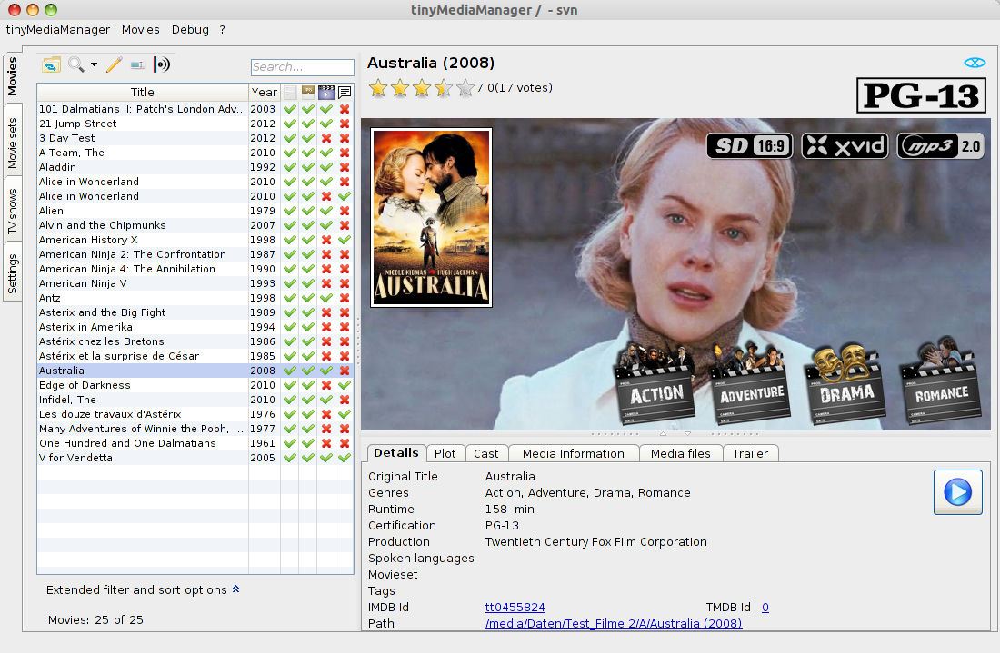Open the TV shows side tab

13,212
